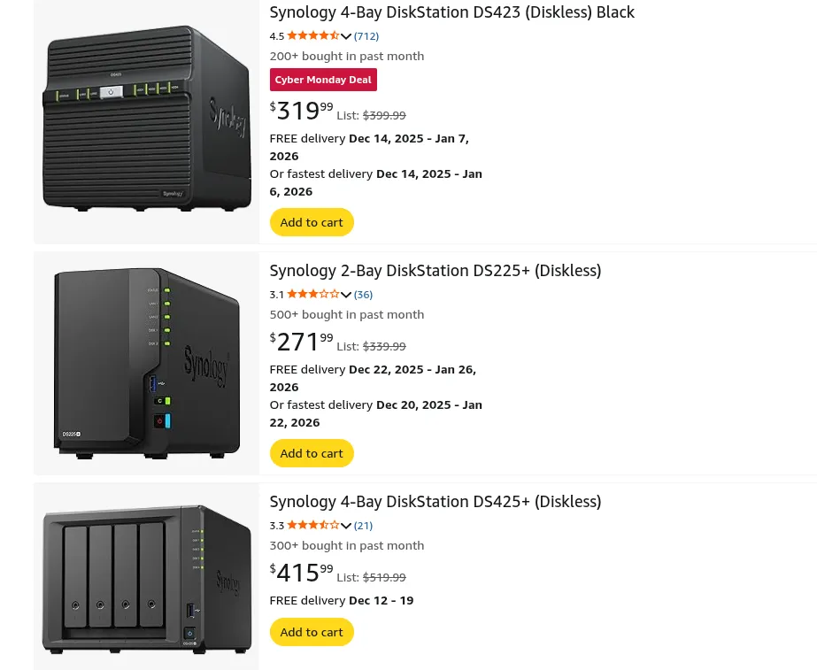Click the DS423 product image
The width and height of the screenshot is (817, 670).
tap(146, 119)
